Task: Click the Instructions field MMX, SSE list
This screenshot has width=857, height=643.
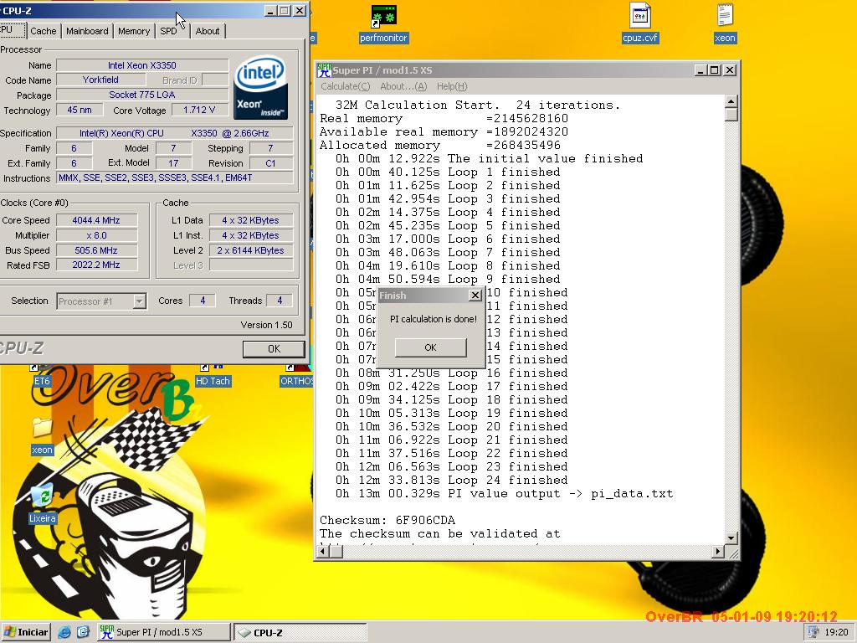Action: pos(174,177)
